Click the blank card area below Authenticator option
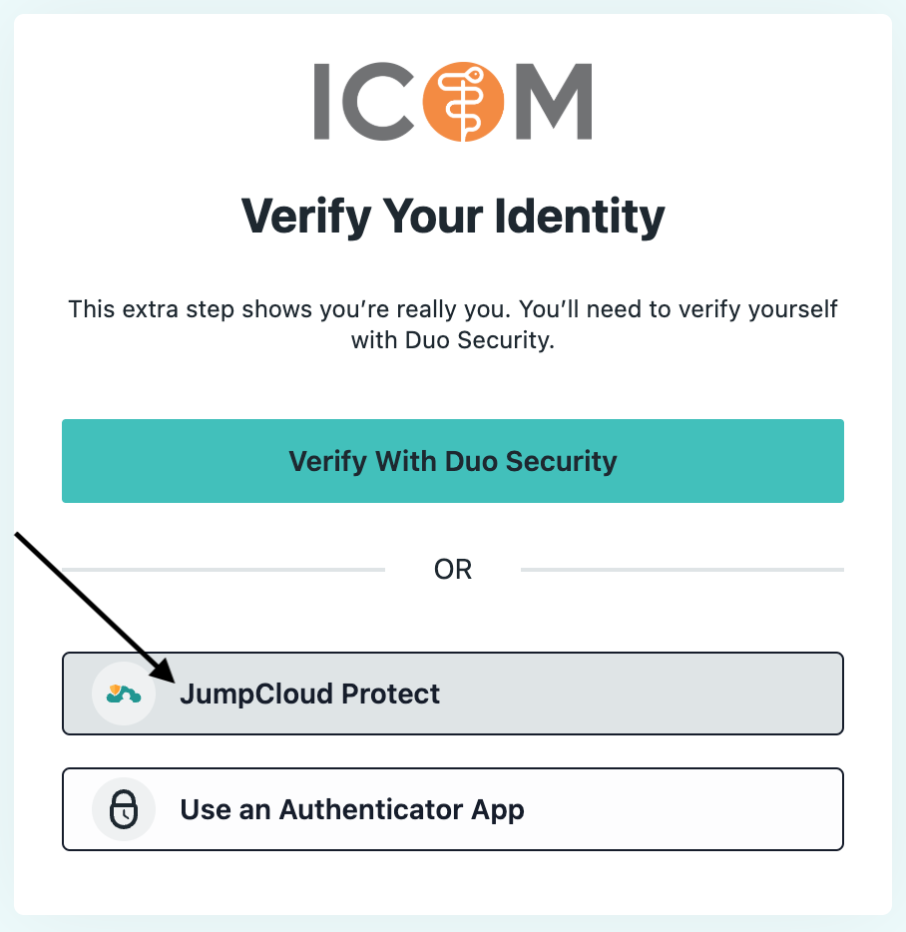This screenshot has width=906, height=932. coord(452,883)
